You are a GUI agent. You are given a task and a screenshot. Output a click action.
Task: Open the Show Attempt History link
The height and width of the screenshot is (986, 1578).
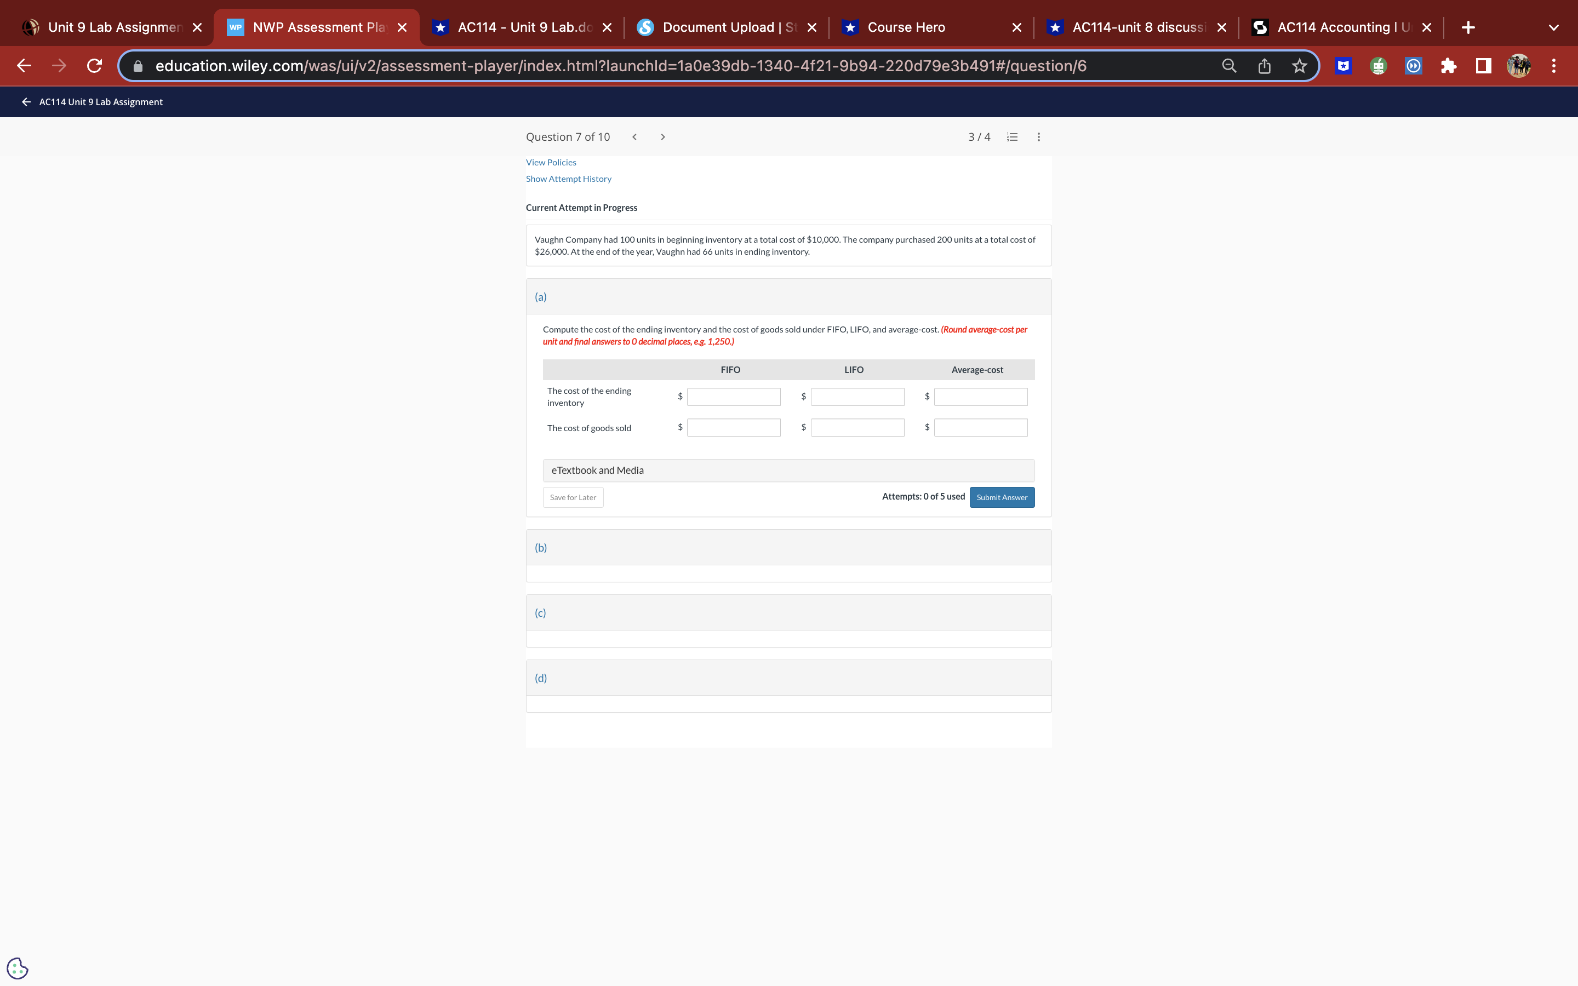click(569, 179)
